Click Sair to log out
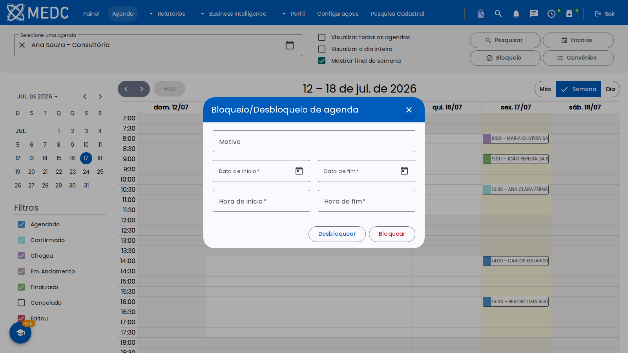Viewport: 628px width, 353px height. tap(605, 14)
